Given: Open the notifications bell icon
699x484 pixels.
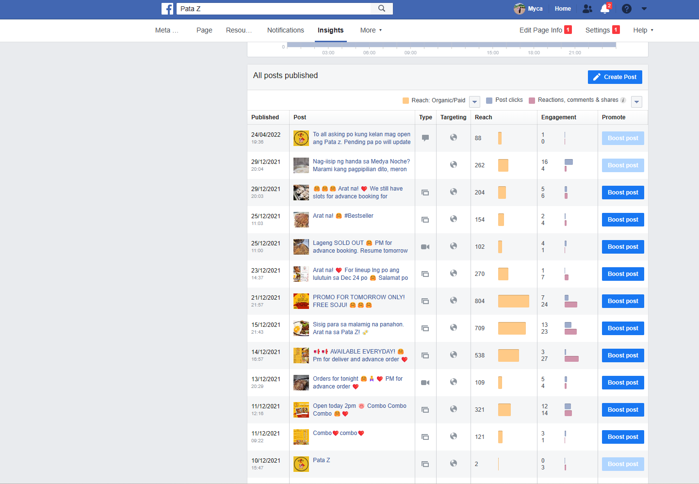Looking at the screenshot, I should click(x=604, y=9).
